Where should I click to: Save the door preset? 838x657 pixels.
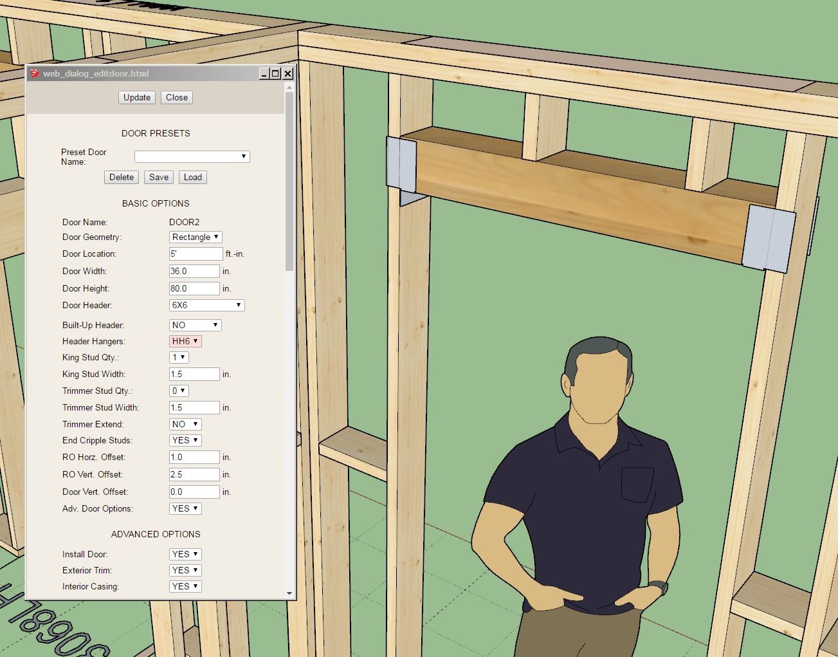click(x=159, y=178)
